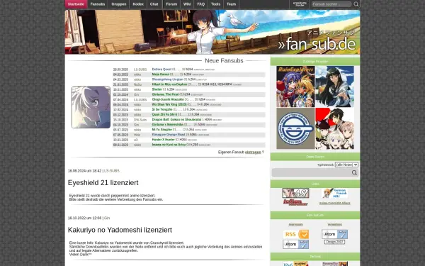Open the Chat menu item
425x266 pixels.
(154, 4)
